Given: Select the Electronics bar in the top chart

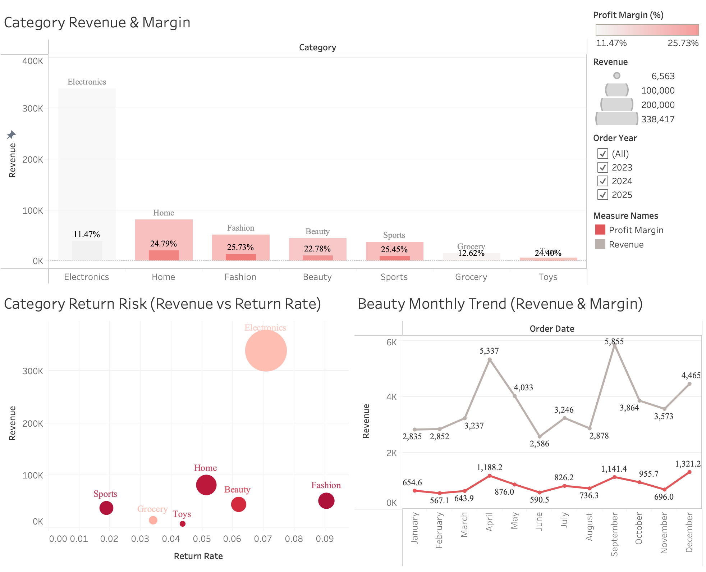Looking at the screenshot, I should coord(87,173).
